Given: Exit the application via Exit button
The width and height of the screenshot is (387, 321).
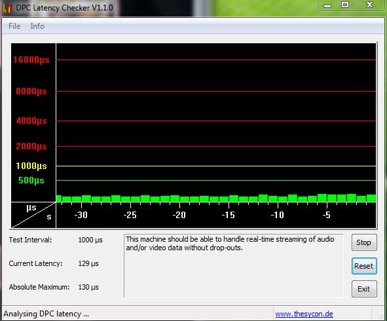Looking at the screenshot, I should [364, 289].
